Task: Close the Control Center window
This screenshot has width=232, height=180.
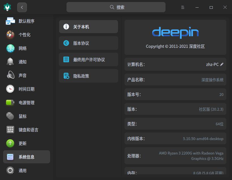Action: coord(225,7)
